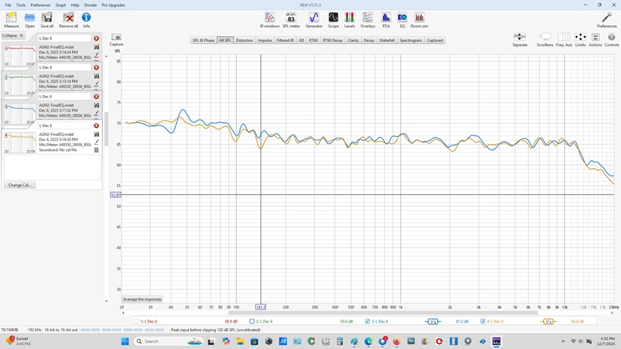Click the Capture camera icon
This screenshot has width=621, height=349.
tap(116, 38)
